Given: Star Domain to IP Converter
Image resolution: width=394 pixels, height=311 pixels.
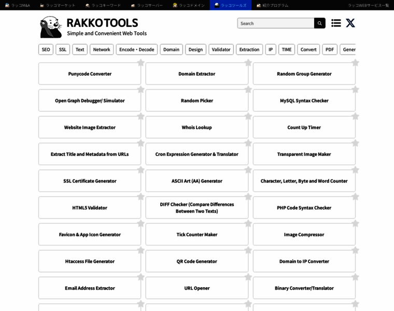Looking at the screenshot, I should tap(355, 250).
